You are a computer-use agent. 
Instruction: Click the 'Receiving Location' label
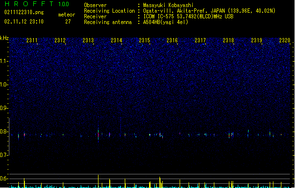pyautogui.click(x=109, y=11)
